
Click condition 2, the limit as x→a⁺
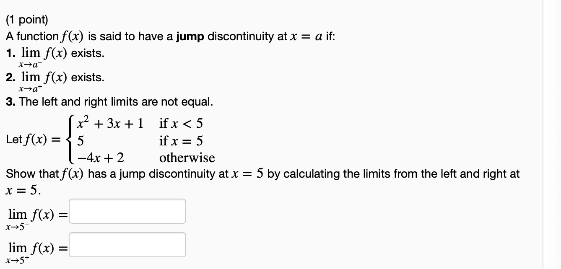click(55, 82)
